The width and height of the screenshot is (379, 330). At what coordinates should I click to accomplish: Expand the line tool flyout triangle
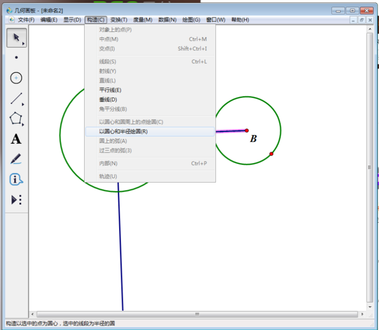point(23,104)
